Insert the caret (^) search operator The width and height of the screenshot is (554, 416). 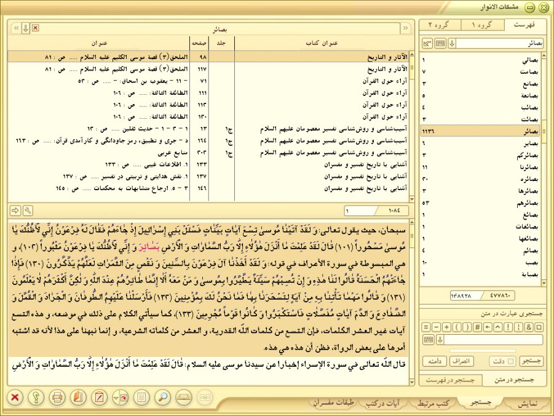pyautogui.click(x=498, y=327)
